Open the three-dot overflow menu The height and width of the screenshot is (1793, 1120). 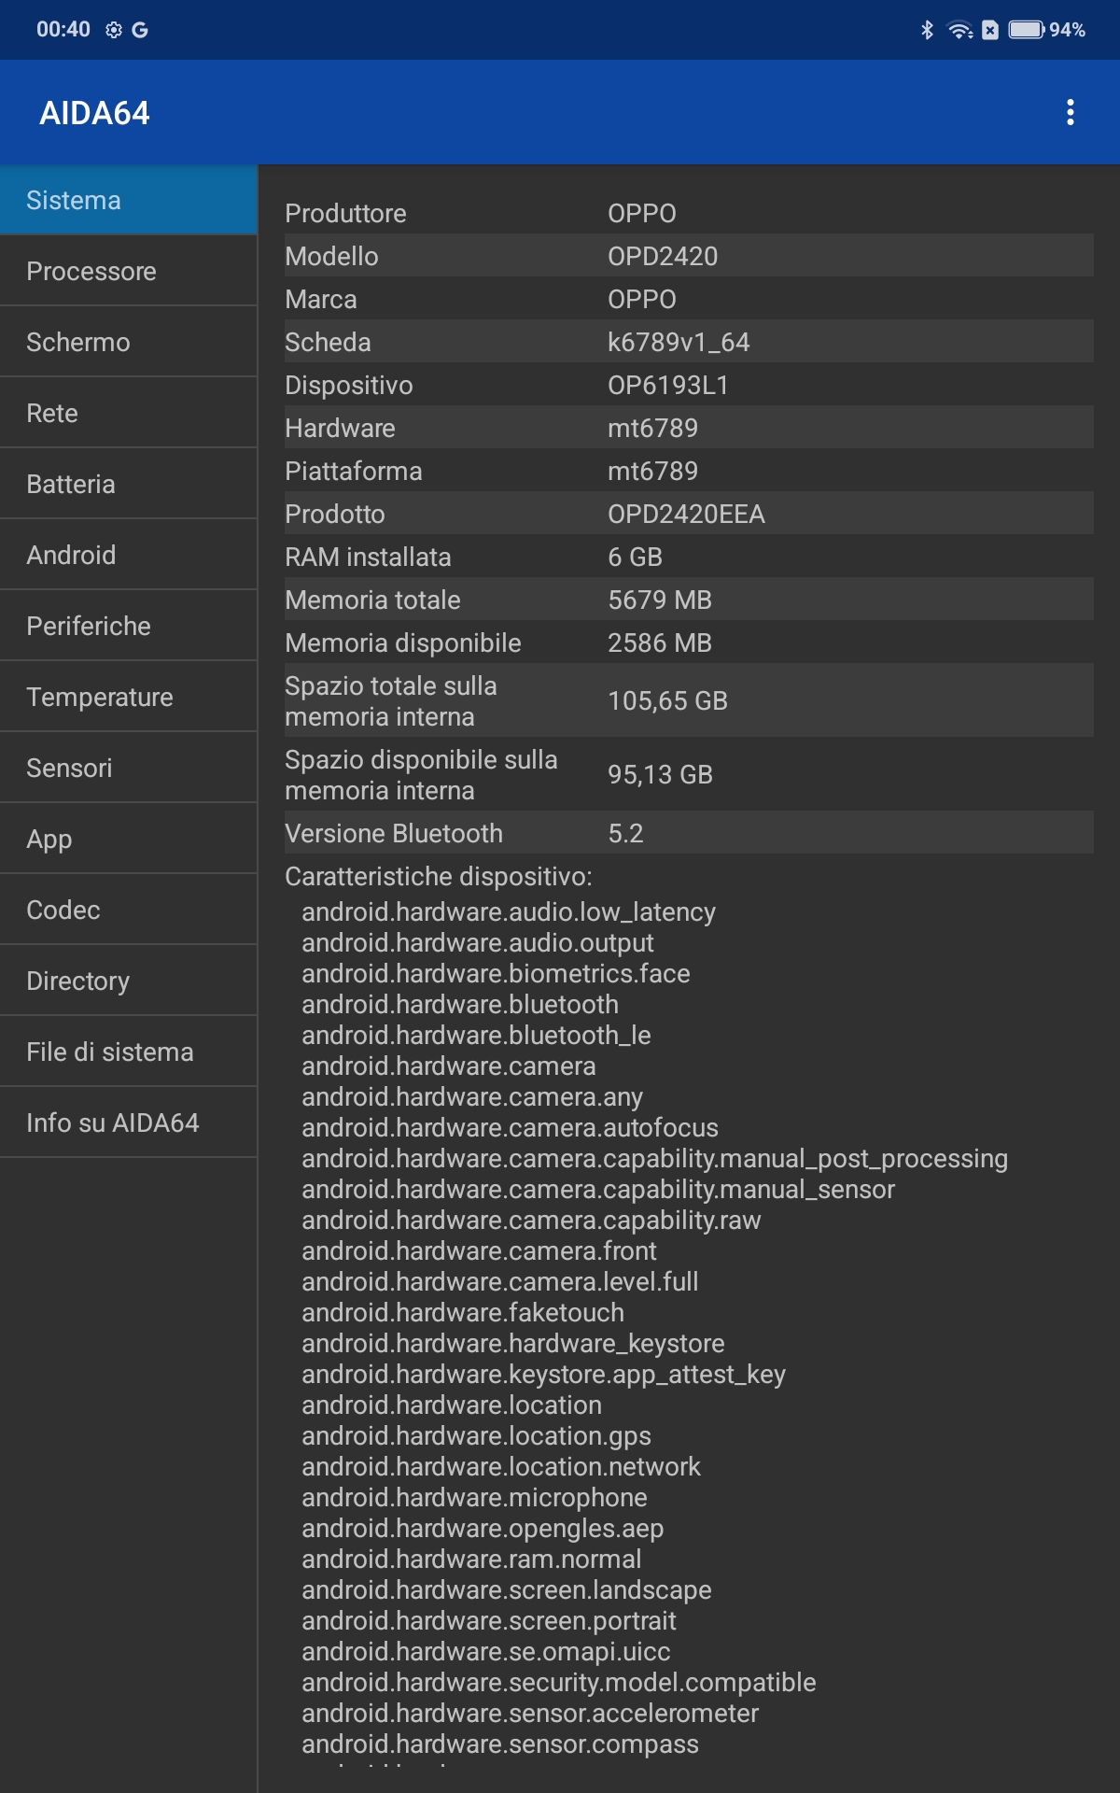1070,112
